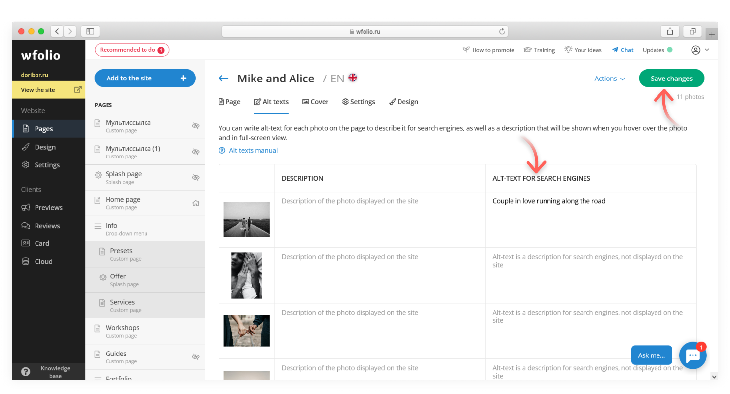730x394 pixels.
Task: Toggle visibility of Мультиссылка page
Action: (x=196, y=126)
